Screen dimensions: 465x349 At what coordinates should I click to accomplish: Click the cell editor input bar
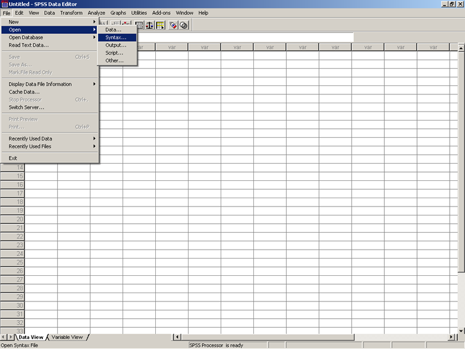point(245,37)
